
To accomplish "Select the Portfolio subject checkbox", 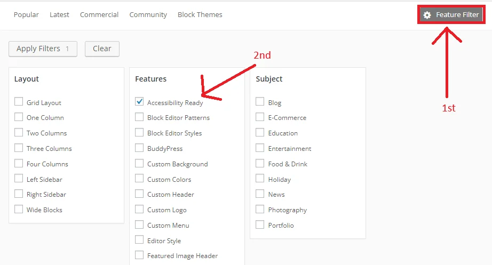I will click(x=260, y=225).
